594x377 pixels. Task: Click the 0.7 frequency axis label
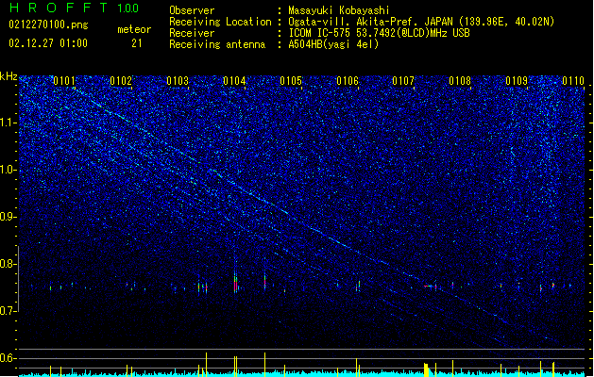(x=8, y=311)
